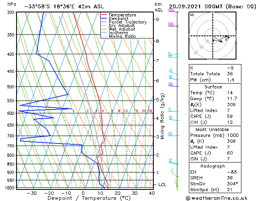Click the 500 hPa pressure label

(x=12, y=87)
